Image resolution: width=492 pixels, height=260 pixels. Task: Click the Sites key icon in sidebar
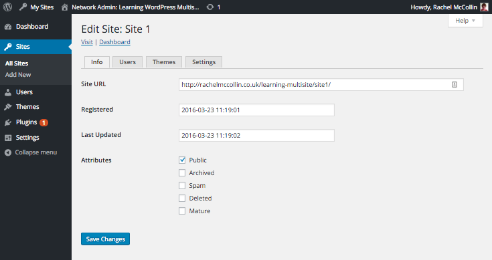[x=8, y=47]
